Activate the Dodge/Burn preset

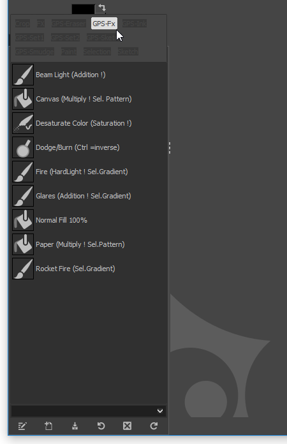(89, 147)
